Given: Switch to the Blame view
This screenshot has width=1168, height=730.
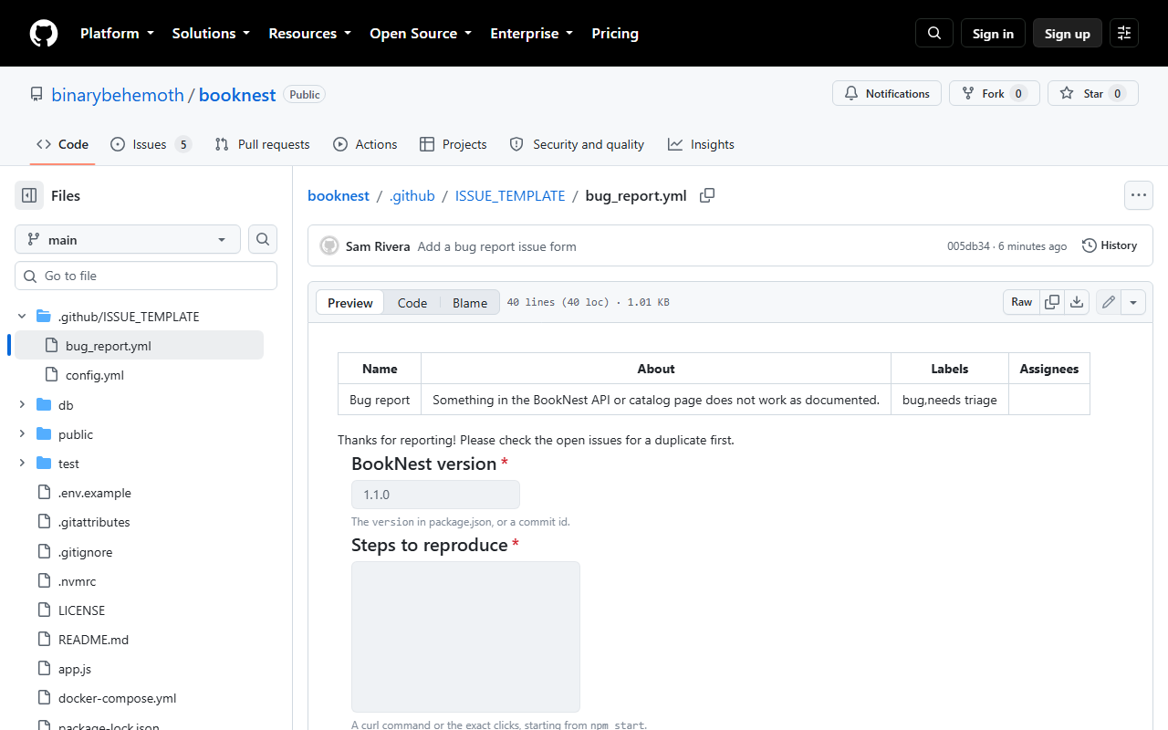Looking at the screenshot, I should pos(470,303).
